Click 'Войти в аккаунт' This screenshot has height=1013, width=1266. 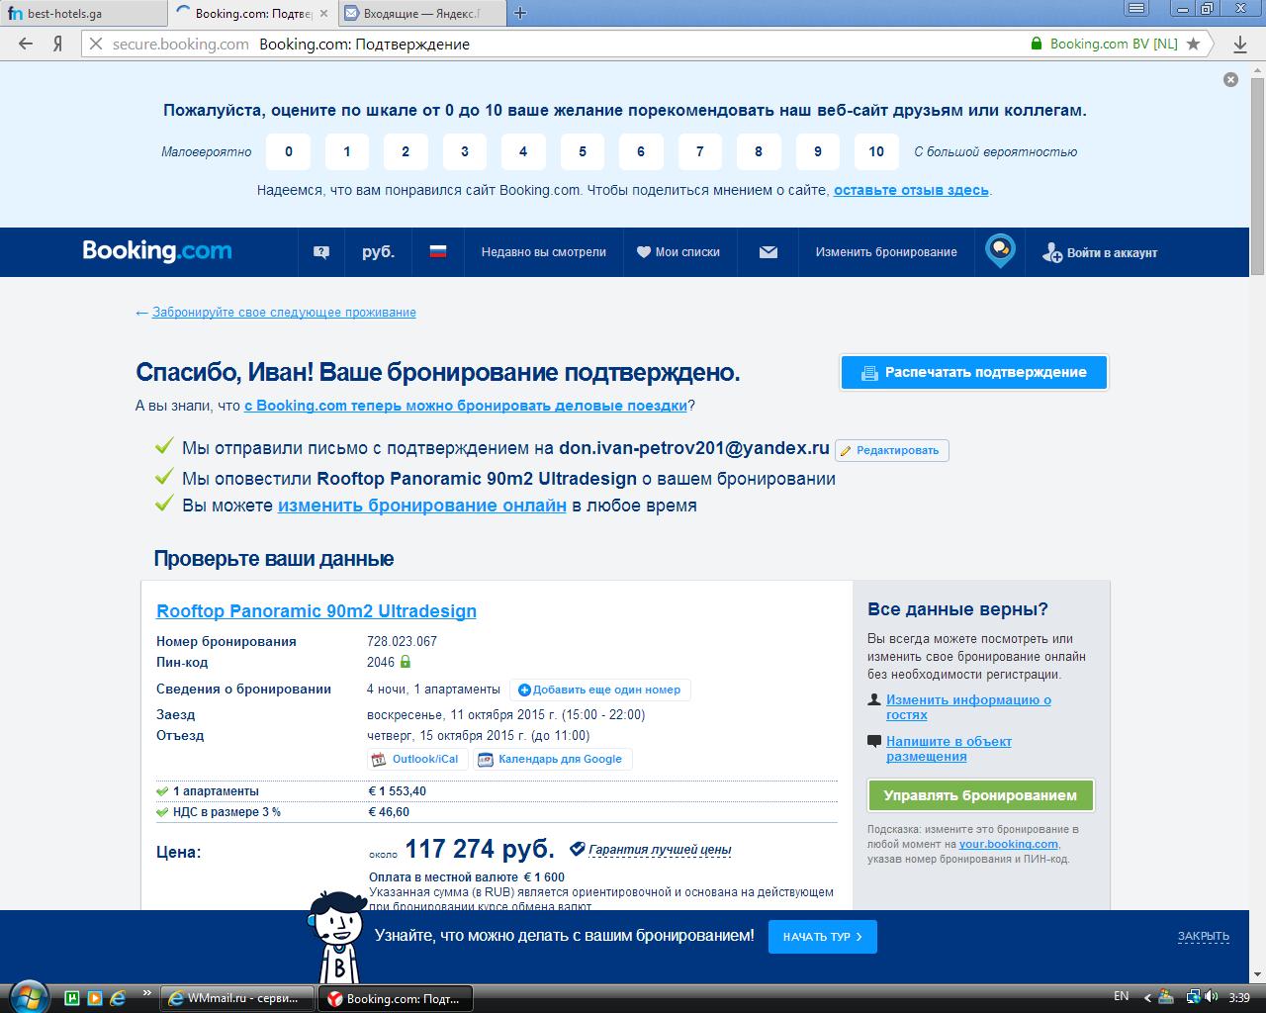pos(1100,252)
